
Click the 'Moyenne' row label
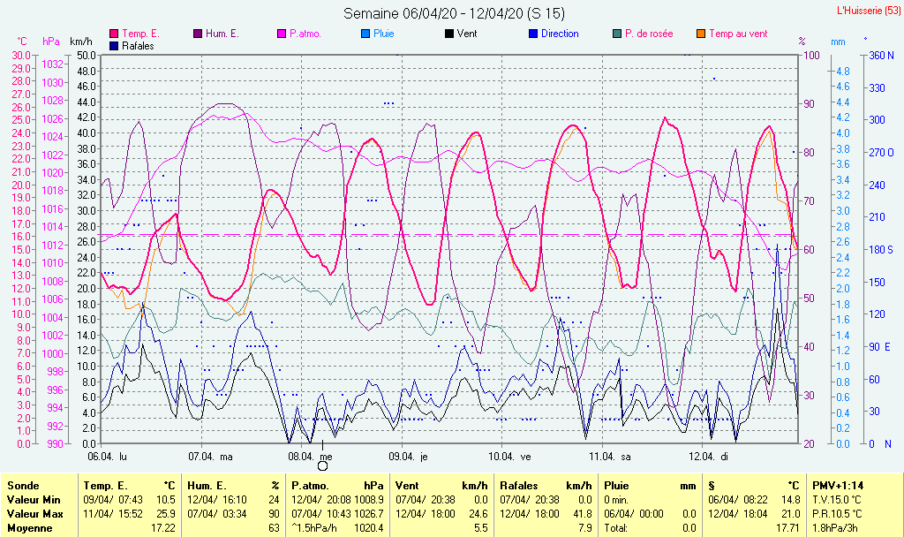click(30, 528)
